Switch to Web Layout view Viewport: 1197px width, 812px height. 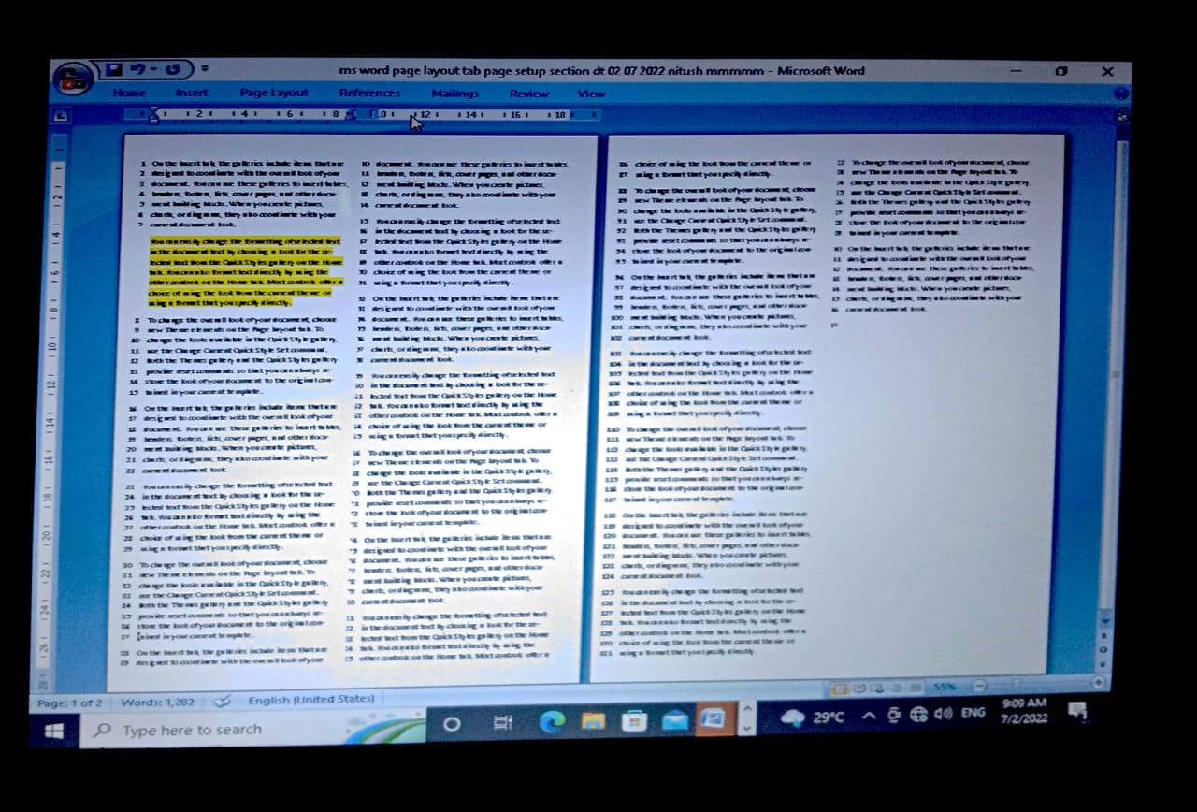tap(875, 689)
